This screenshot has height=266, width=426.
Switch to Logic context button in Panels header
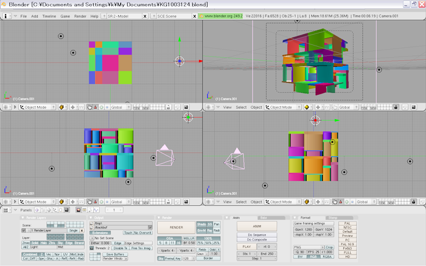pos(37,210)
